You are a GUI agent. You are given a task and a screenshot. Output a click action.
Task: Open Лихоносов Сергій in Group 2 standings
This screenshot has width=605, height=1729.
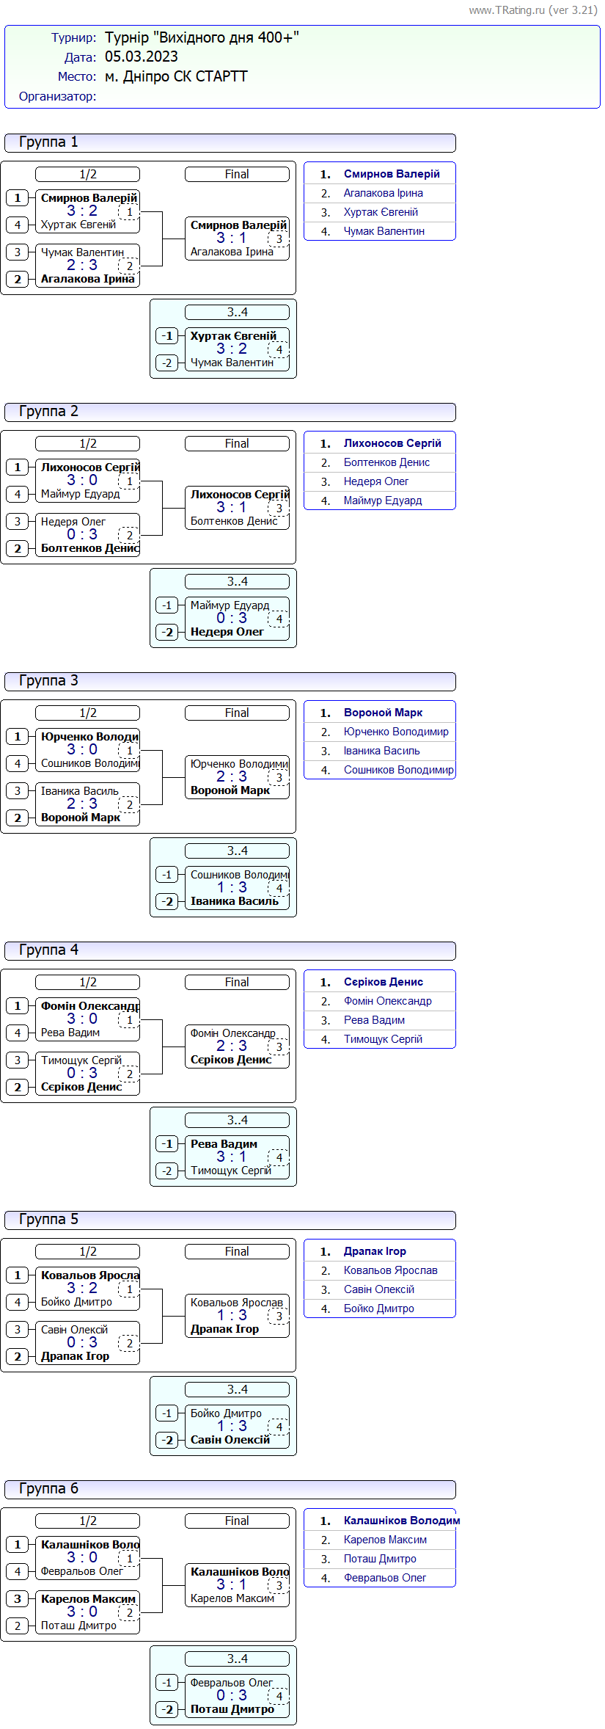(x=392, y=443)
